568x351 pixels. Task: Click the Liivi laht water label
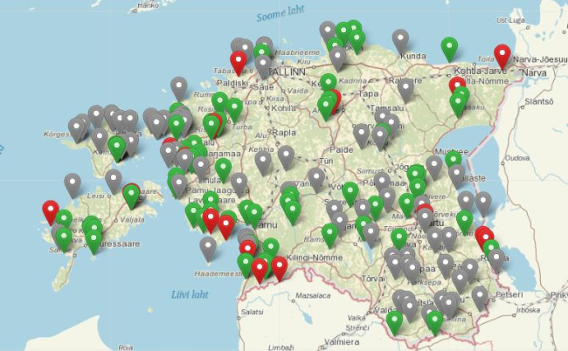pos(190,294)
